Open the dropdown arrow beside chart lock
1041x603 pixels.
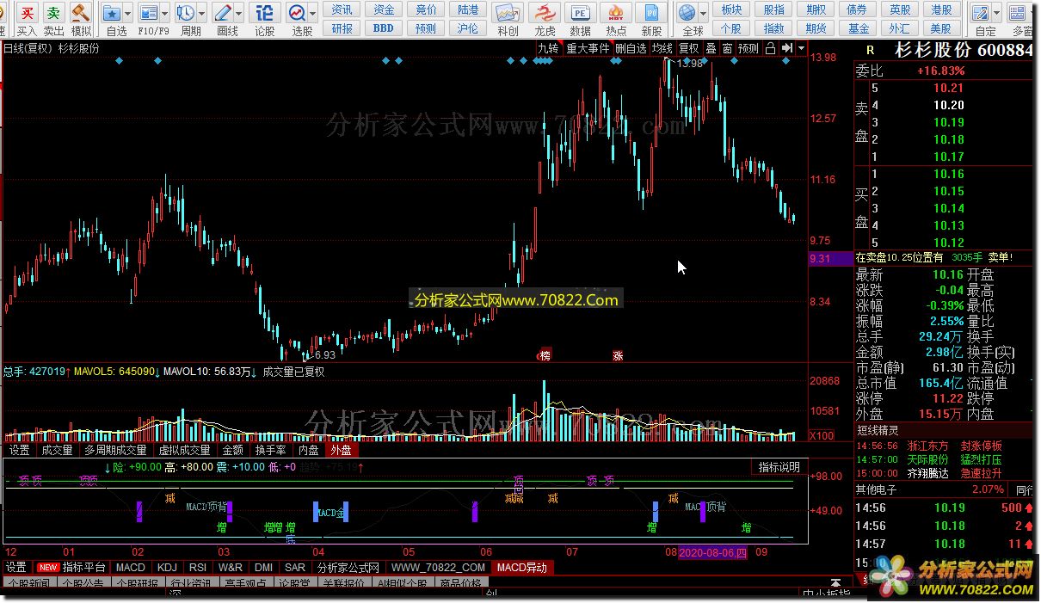(801, 48)
